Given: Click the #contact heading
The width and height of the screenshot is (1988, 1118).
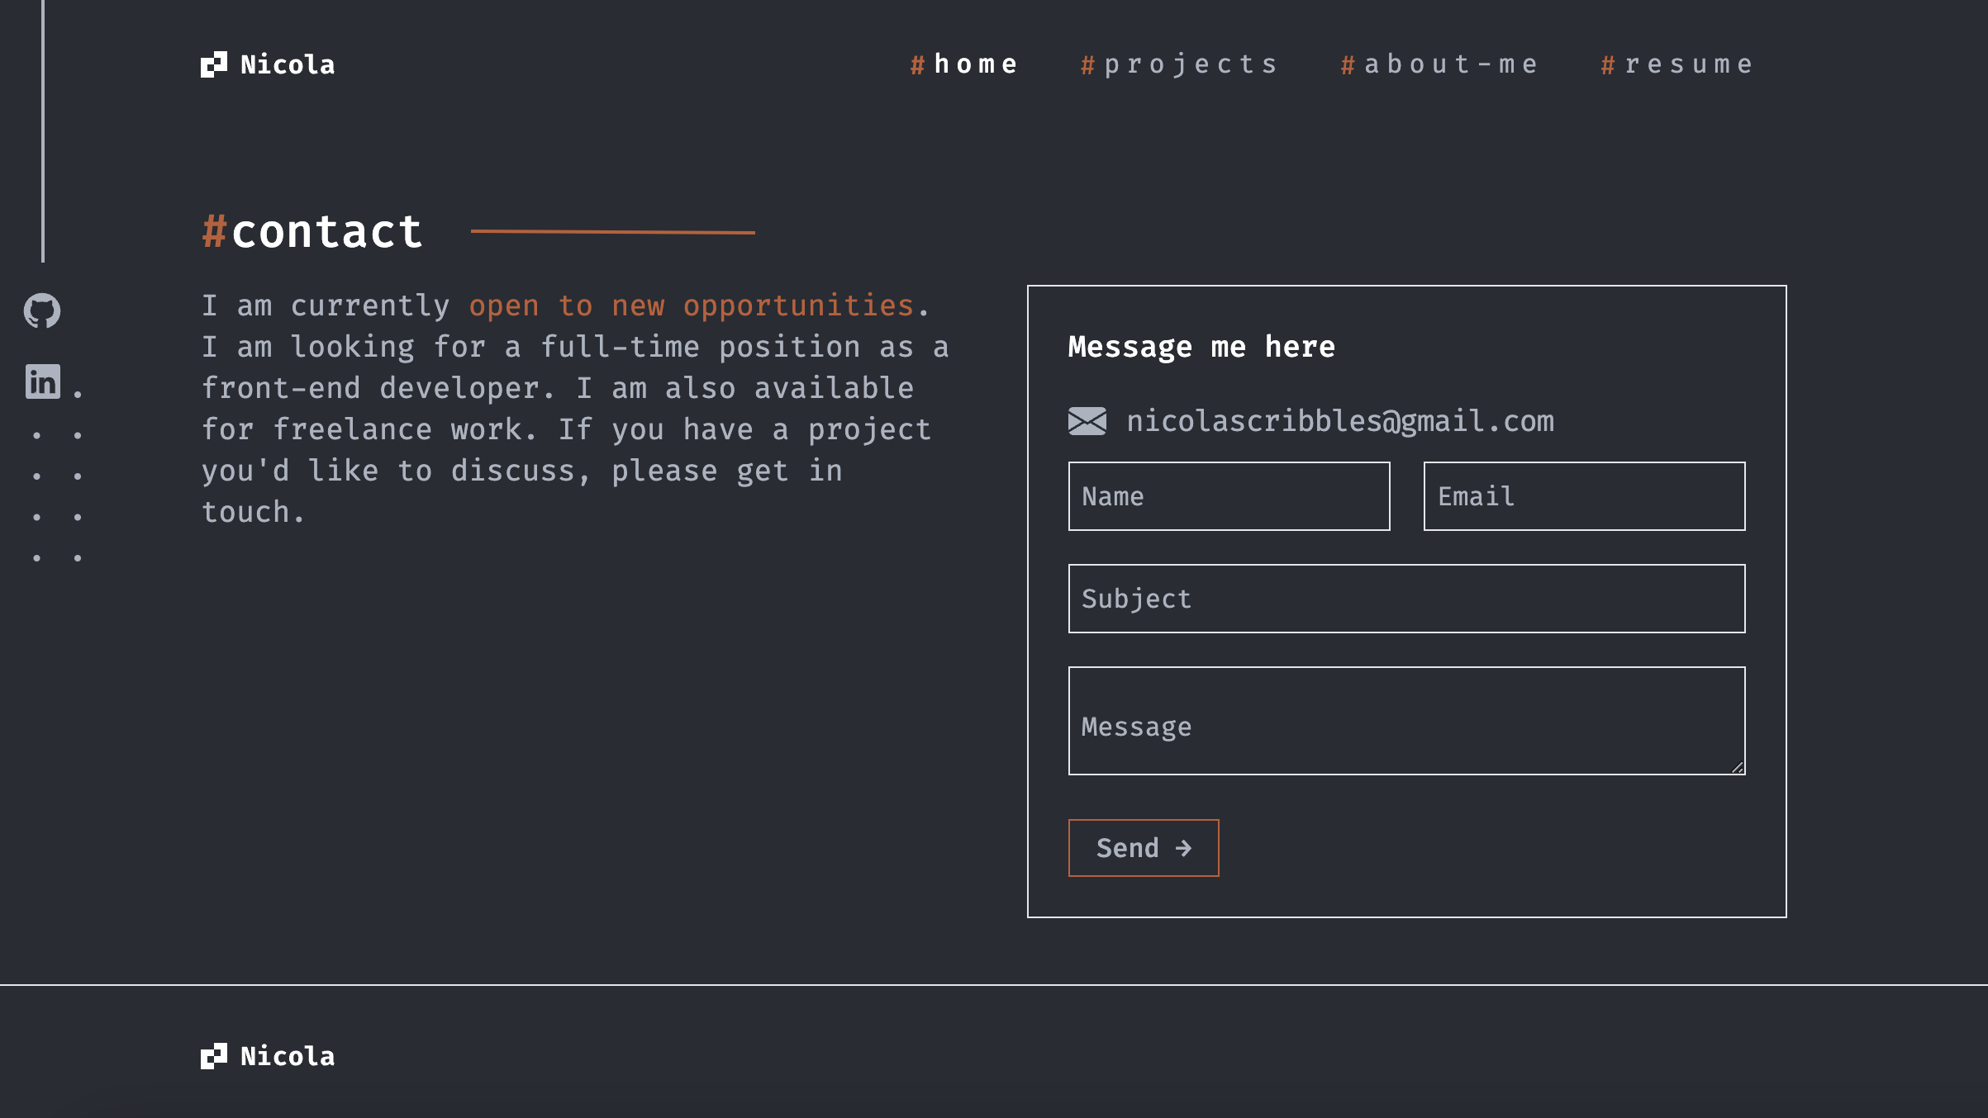Looking at the screenshot, I should point(312,231).
